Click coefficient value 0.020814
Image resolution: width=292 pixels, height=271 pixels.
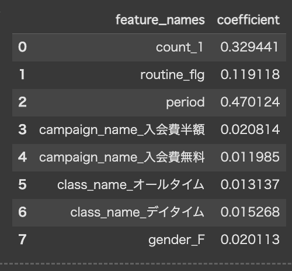[250, 129]
